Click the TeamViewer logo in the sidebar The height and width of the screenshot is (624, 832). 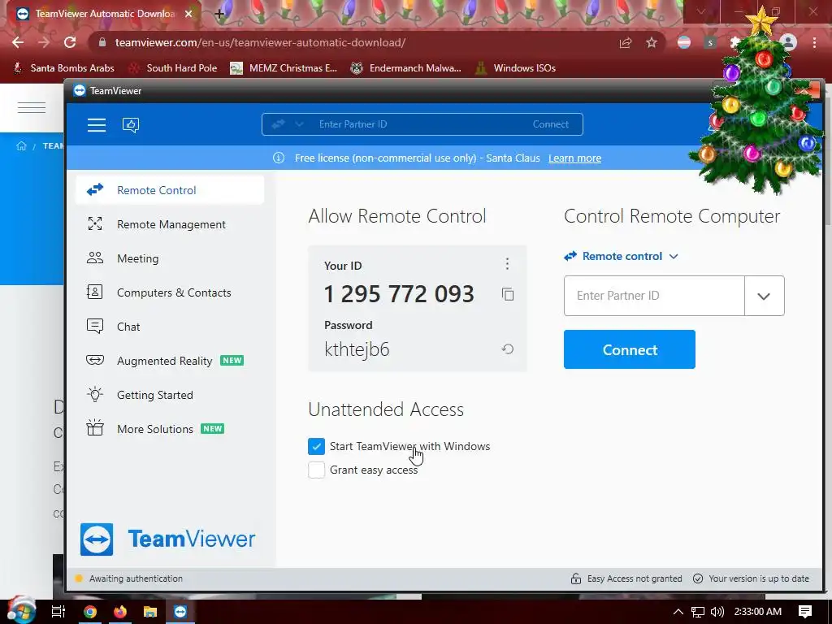pos(167,539)
